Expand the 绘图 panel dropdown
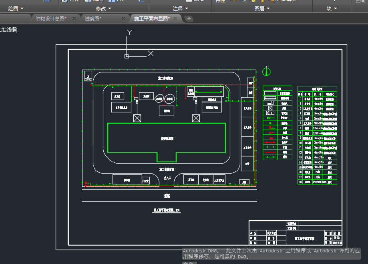Viewport: 368px width, 264px height. [16, 8]
